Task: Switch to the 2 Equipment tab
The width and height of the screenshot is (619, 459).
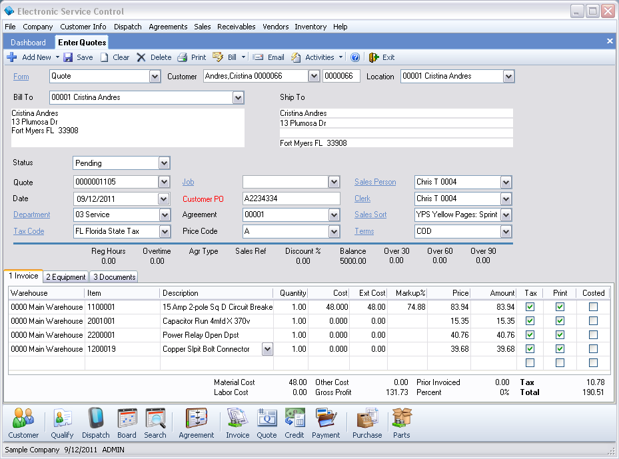Action: 65,277
